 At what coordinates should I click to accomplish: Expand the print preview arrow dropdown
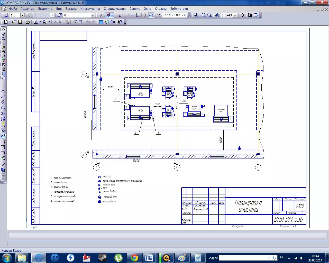[40, 22]
